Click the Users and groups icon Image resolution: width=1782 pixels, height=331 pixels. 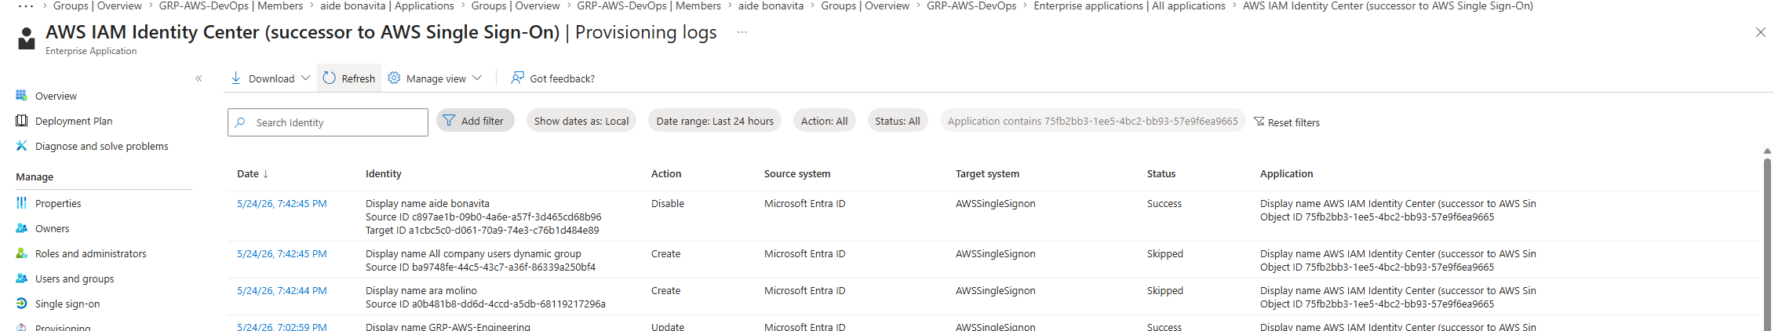[x=21, y=278]
